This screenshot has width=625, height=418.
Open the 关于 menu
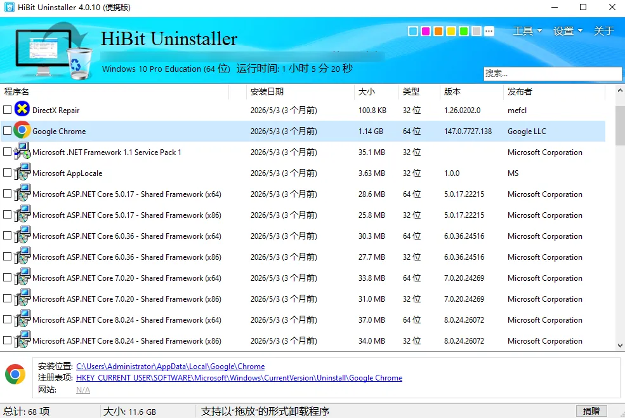tap(603, 30)
